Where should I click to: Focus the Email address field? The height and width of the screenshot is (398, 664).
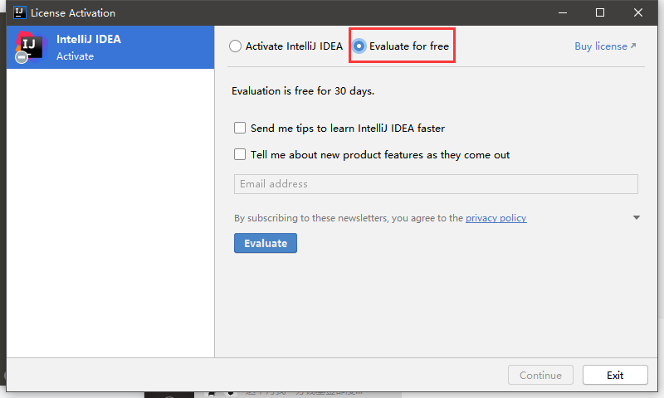point(436,184)
